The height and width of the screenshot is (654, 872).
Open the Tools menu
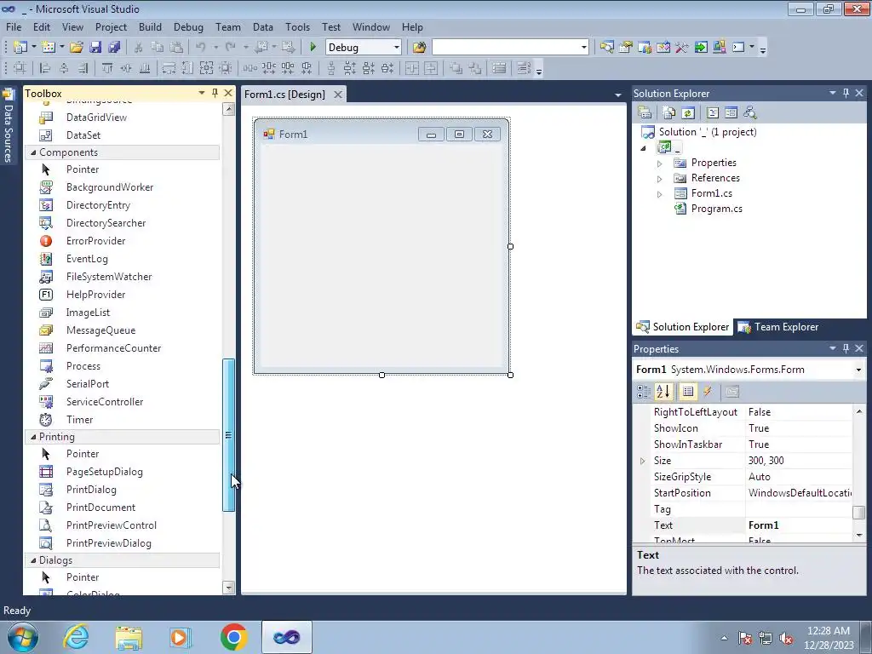pos(297,27)
